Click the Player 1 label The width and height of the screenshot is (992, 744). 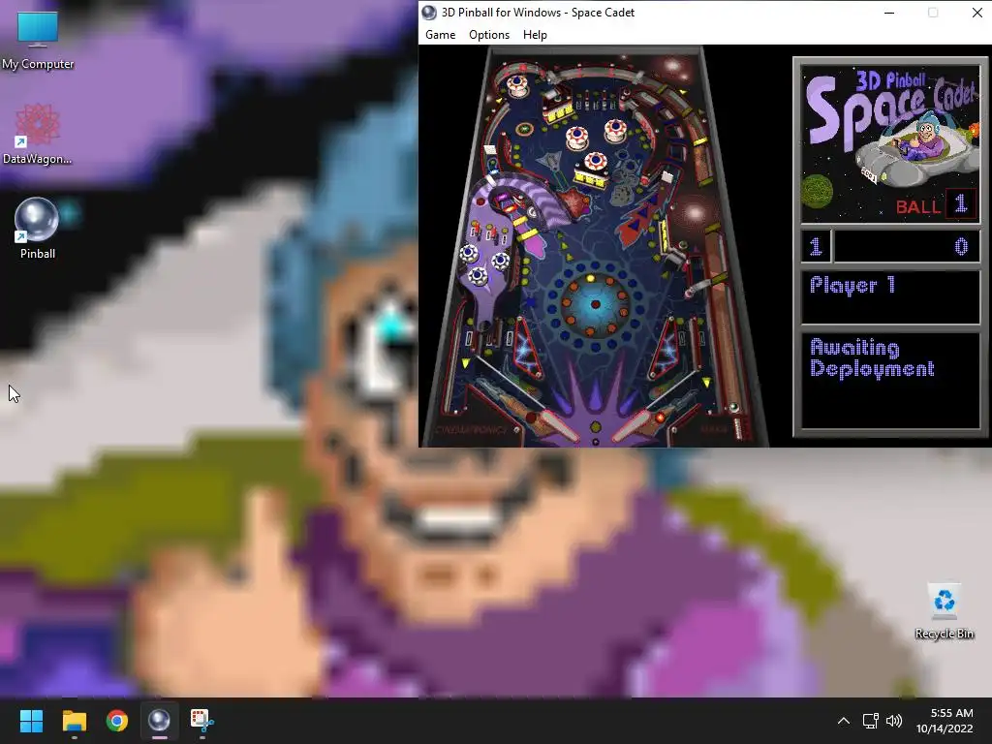point(852,286)
